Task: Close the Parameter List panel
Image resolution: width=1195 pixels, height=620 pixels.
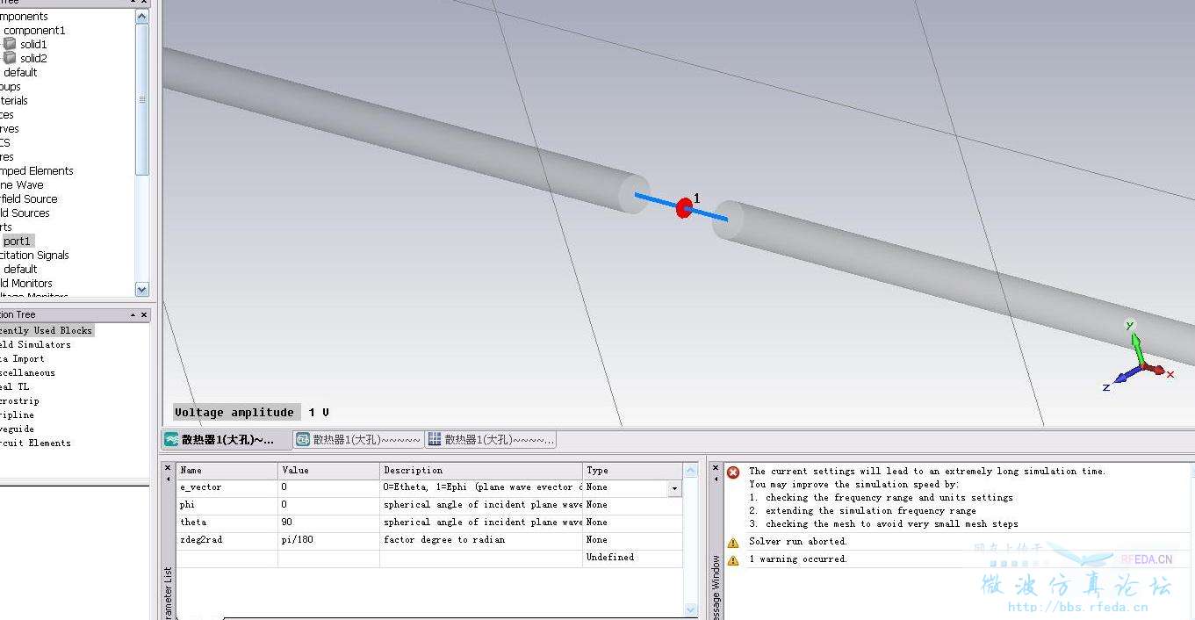Action: [168, 467]
